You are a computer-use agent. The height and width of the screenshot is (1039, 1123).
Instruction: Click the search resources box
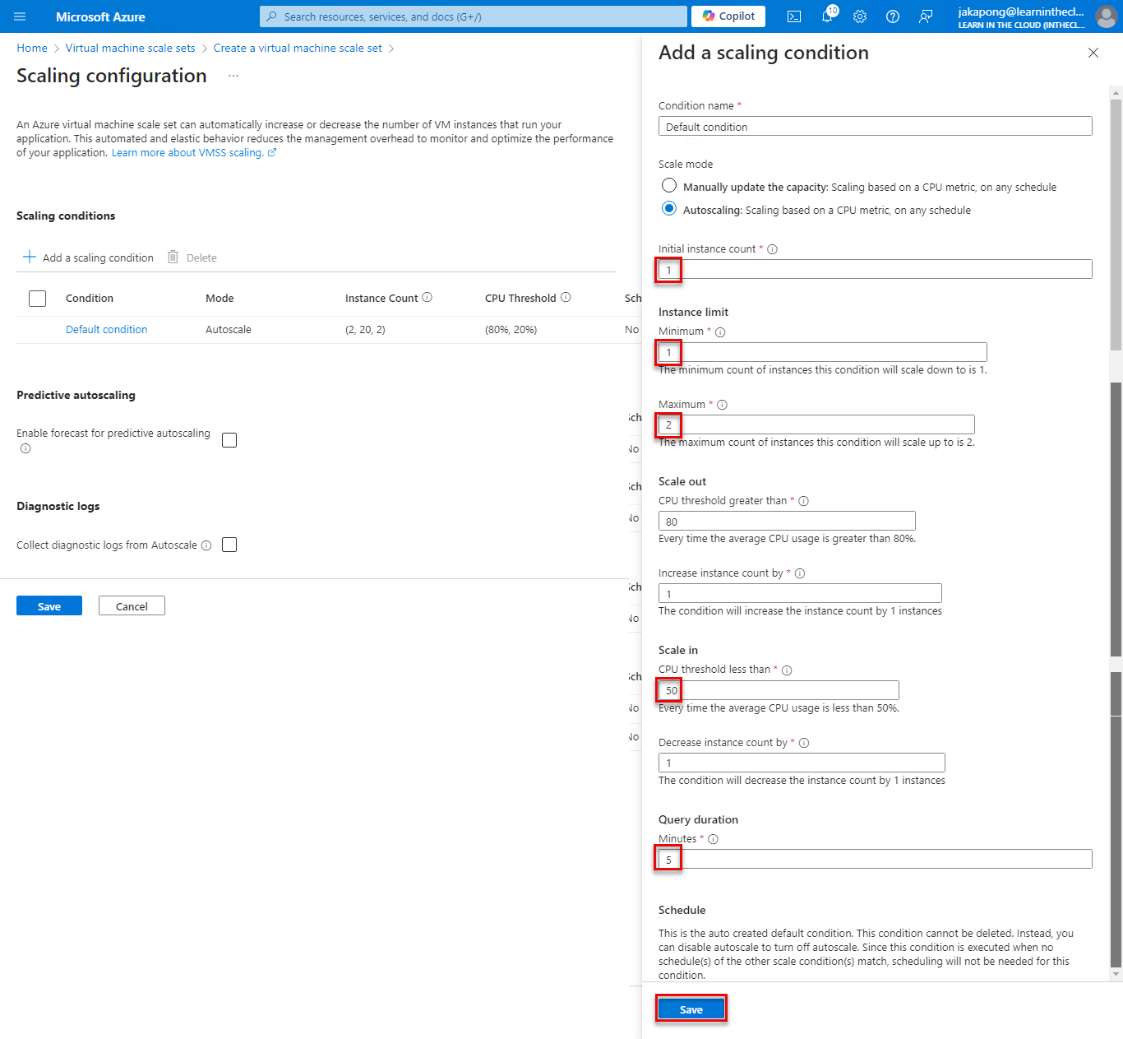[474, 16]
